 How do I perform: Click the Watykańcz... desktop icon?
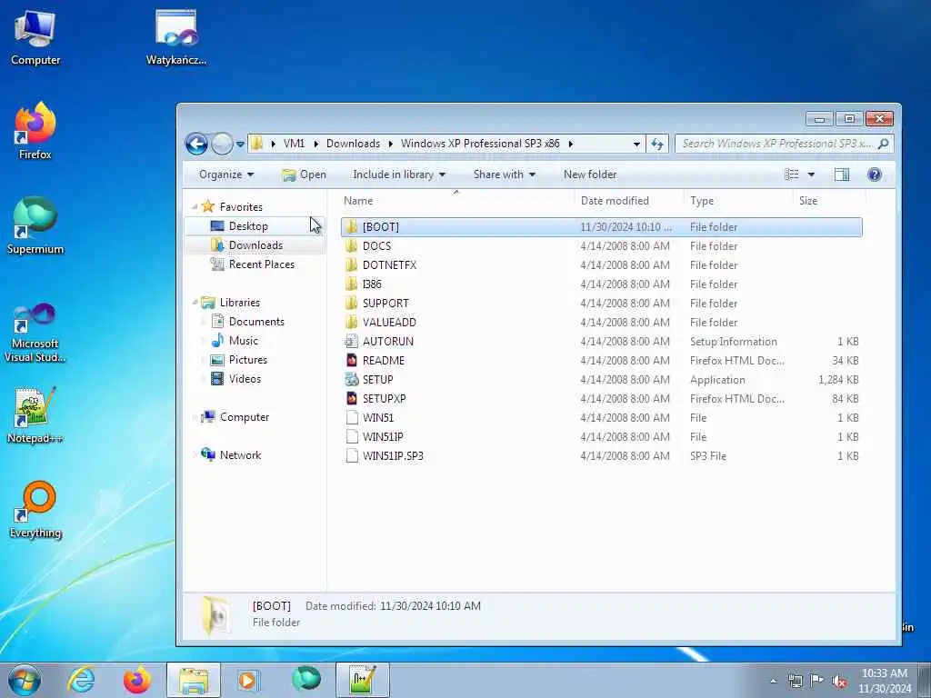(x=176, y=37)
